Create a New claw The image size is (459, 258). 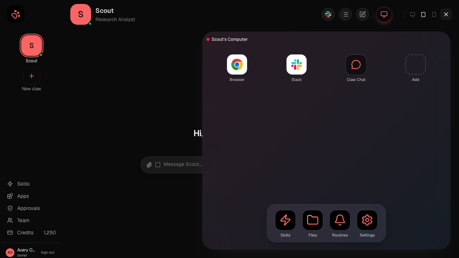click(32, 76)
